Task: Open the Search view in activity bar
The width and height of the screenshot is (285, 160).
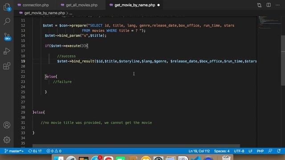Action: [x=7, y=21]
